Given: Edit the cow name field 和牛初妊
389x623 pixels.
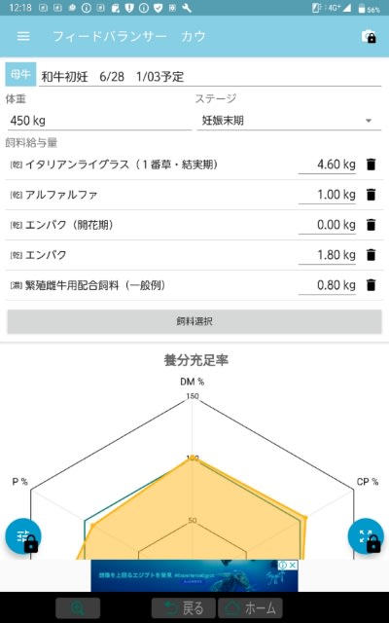Looking at the screenshot, I should coord(210,76).
